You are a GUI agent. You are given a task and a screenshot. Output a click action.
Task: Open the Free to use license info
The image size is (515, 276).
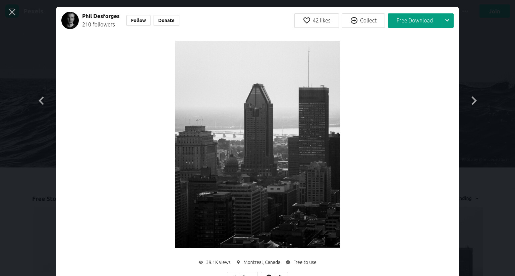click(x=301, y=262)
